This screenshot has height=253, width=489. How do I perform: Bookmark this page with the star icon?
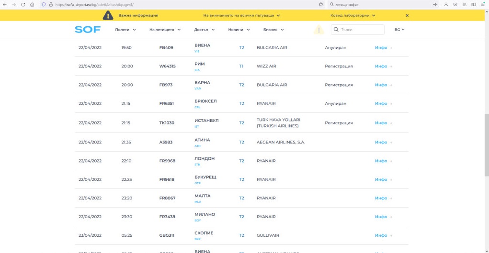click(321, 5)
